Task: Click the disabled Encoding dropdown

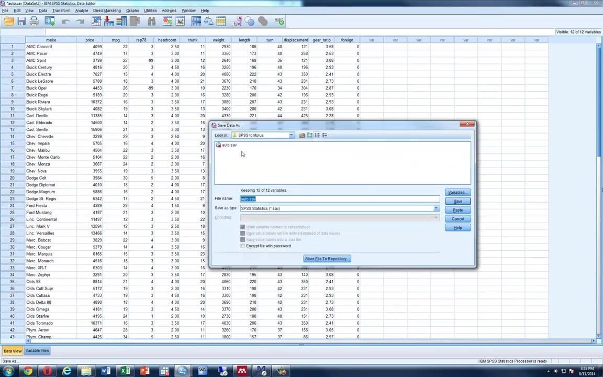Action: click(340, 217)
